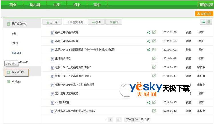Click the orange 智能组卷 button
214x124 pixels.
204,14
